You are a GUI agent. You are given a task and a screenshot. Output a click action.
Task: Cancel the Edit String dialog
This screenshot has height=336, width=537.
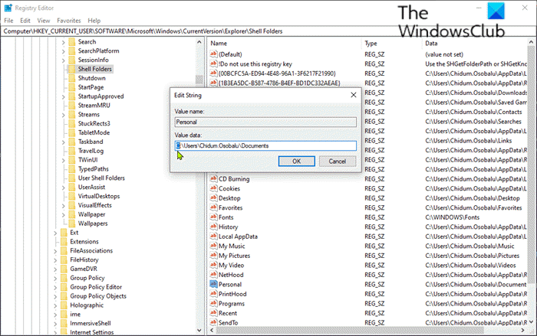(338, 161)
